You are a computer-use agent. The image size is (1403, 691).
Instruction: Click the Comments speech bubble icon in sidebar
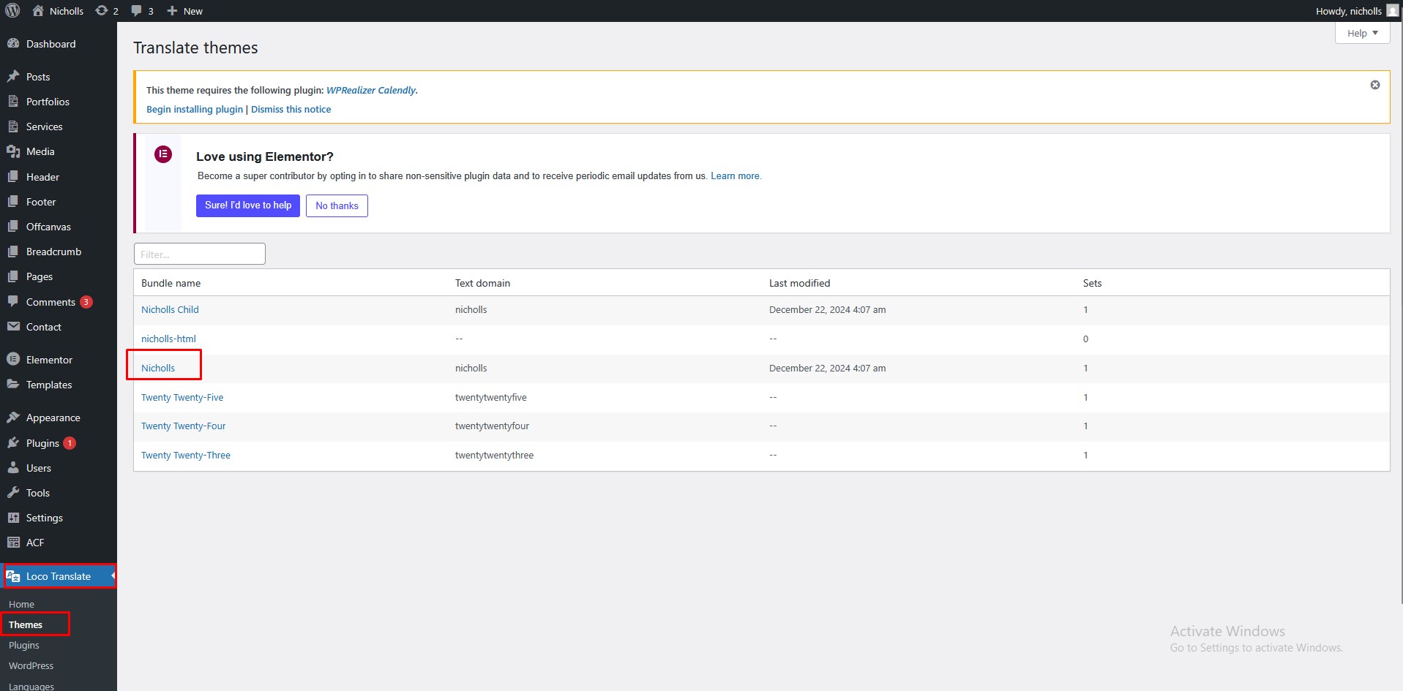click(x=13, y=302)
